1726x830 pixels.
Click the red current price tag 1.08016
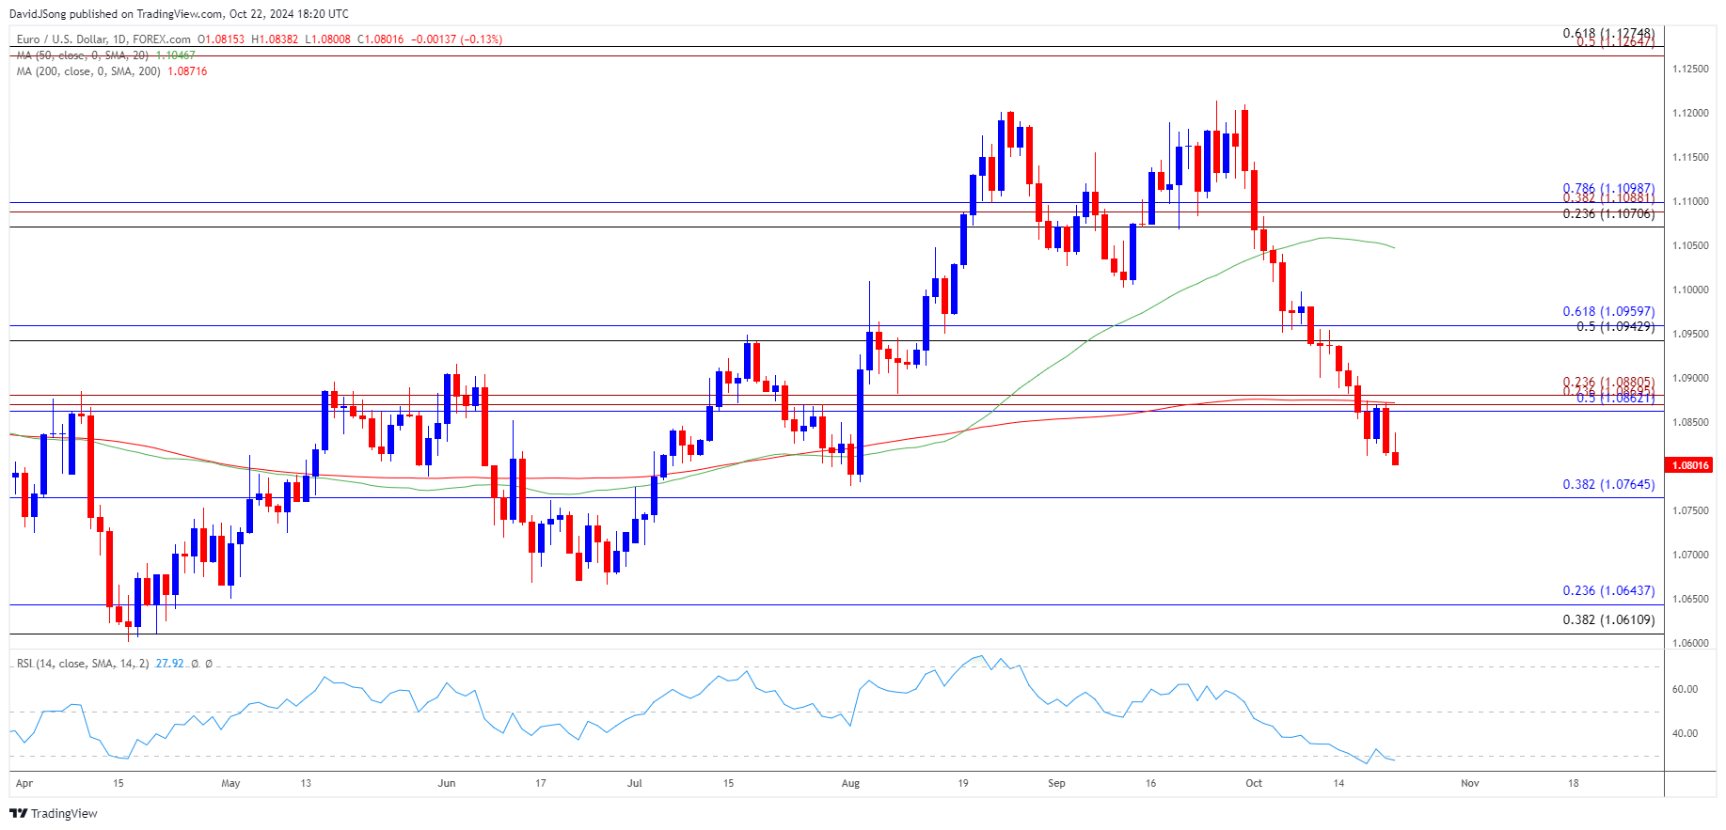[x=1690, y=465]
